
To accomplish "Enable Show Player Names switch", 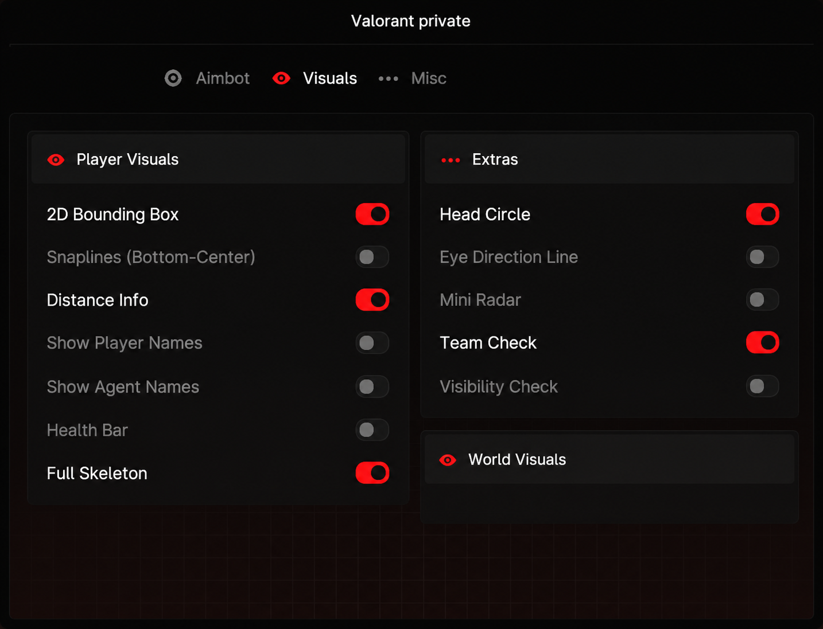I will (x=372, y=343).
